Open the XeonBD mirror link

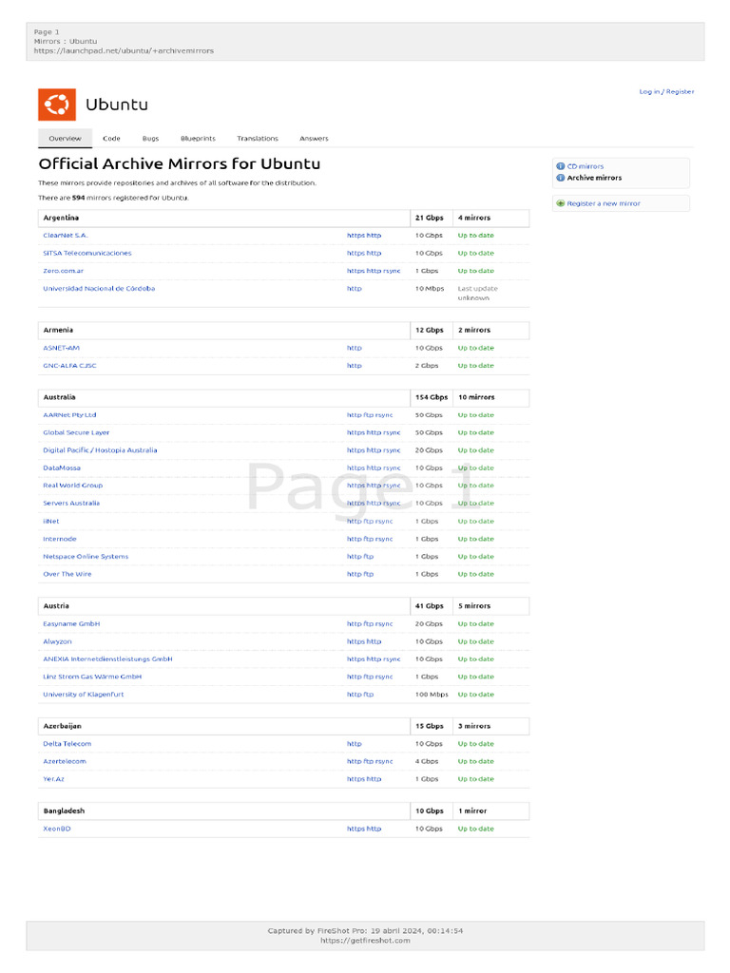click(x=57, y=829)
